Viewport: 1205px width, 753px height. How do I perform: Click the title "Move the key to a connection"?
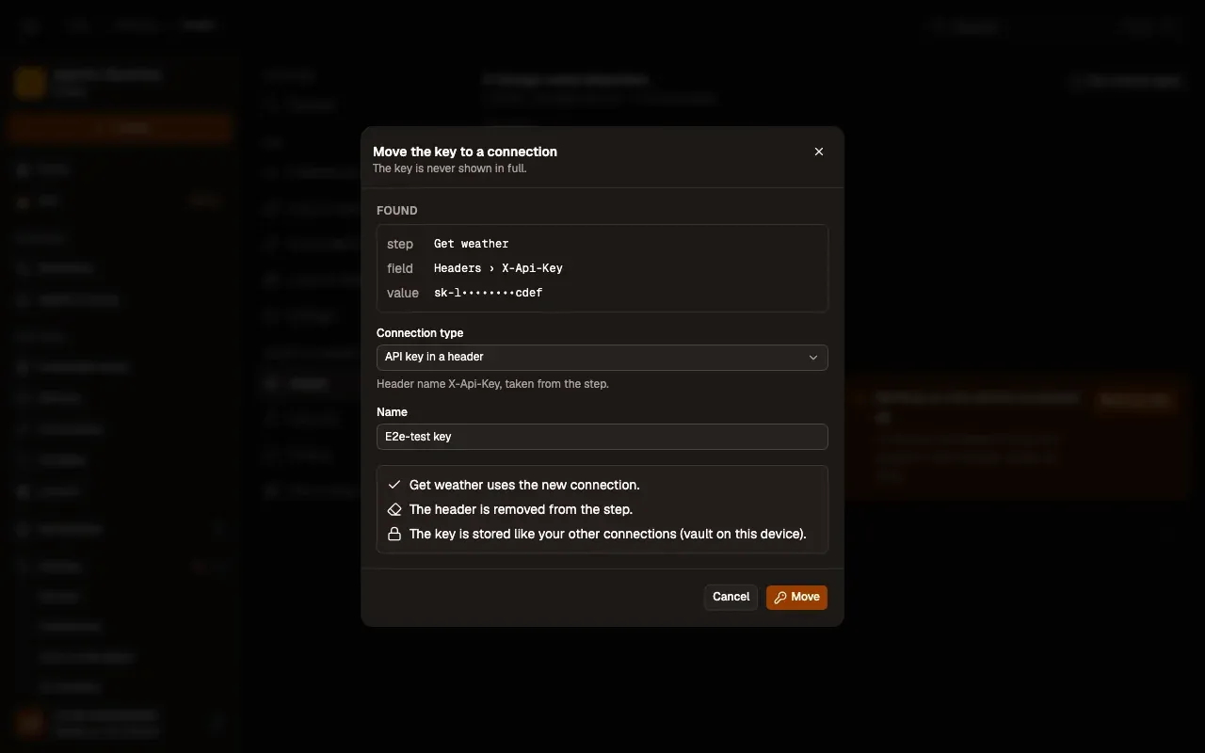(465, 152)
